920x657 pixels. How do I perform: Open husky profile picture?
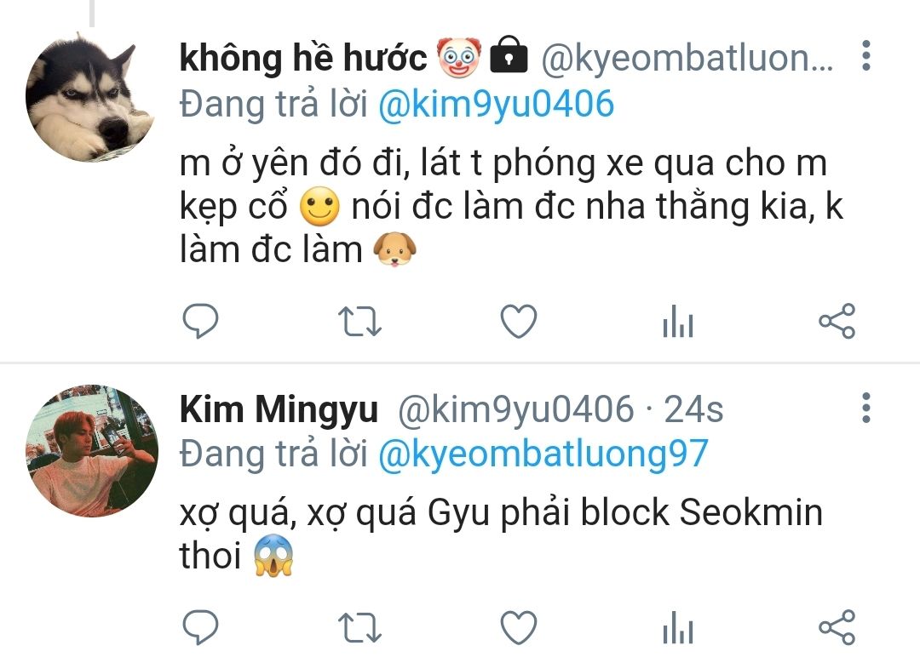pyautogui.click(x=89, y=97)
